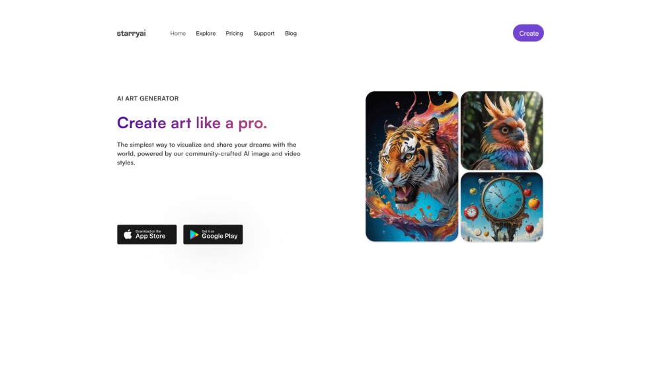
Task: Click the Apple logo in App Store badge
Action: [128, 235]
